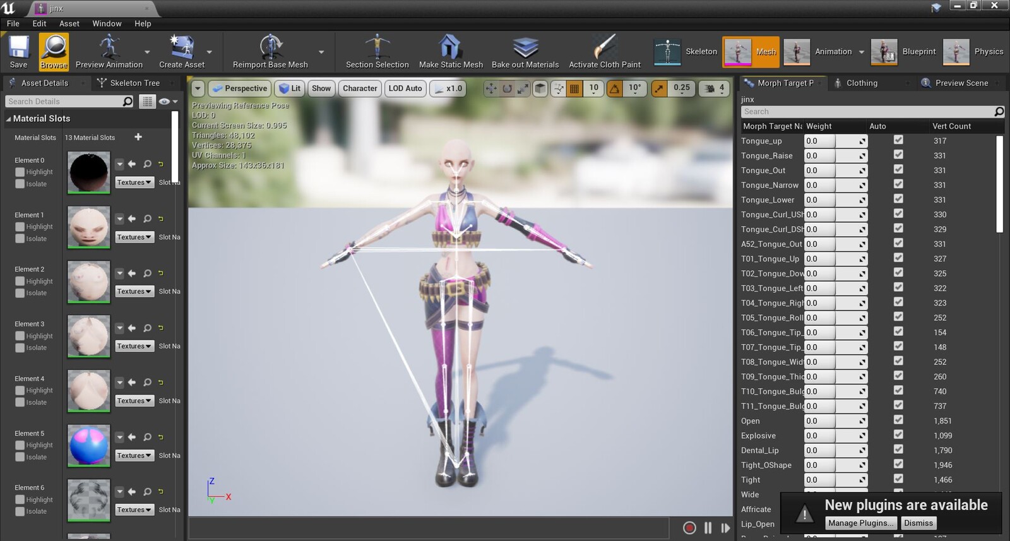
Task: Switch to Blueprint editor mode
Action: click(x=903, y=52)
